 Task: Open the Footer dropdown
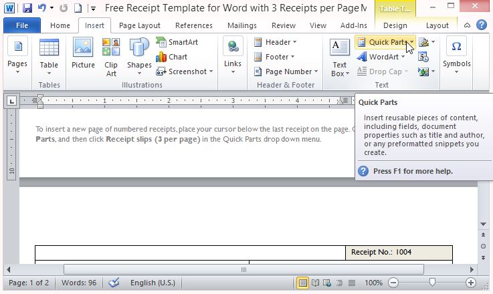coord(274,57)
